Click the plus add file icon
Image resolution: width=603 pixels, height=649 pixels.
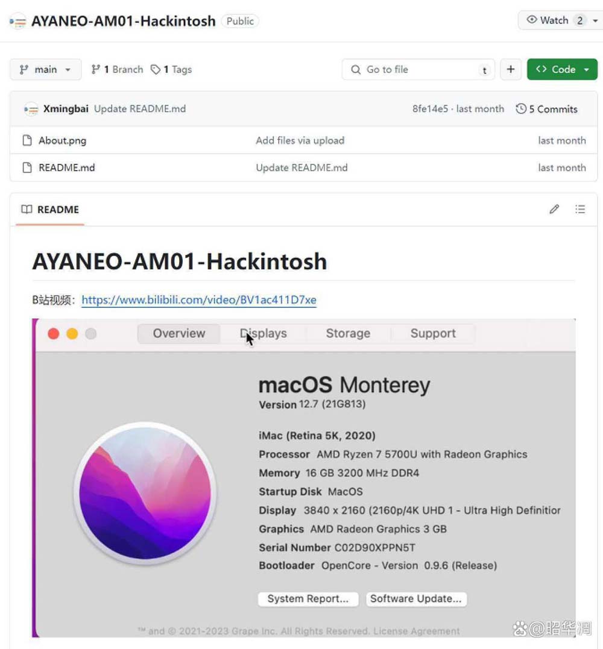[x=510, y=69]
